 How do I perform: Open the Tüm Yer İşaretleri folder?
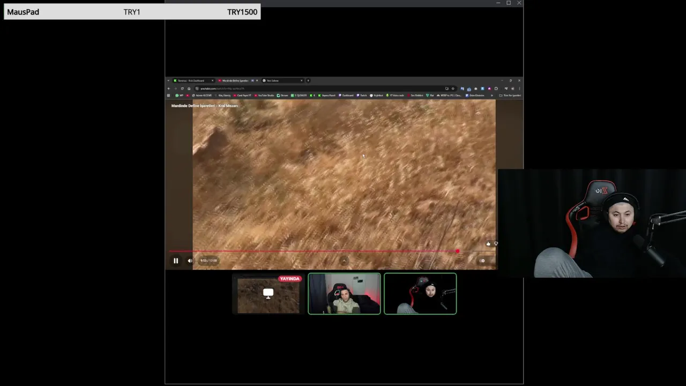click(510, 95)
